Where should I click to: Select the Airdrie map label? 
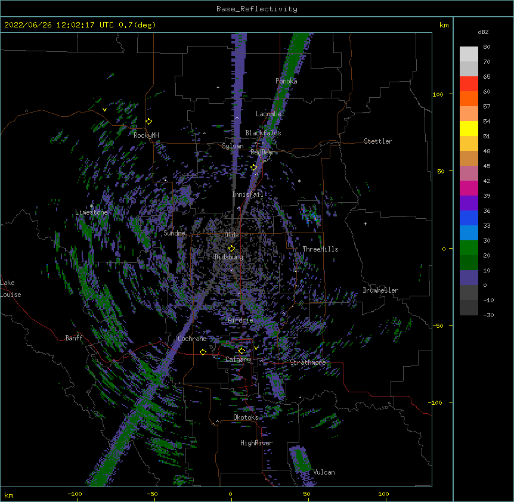(x=241, y=320)
